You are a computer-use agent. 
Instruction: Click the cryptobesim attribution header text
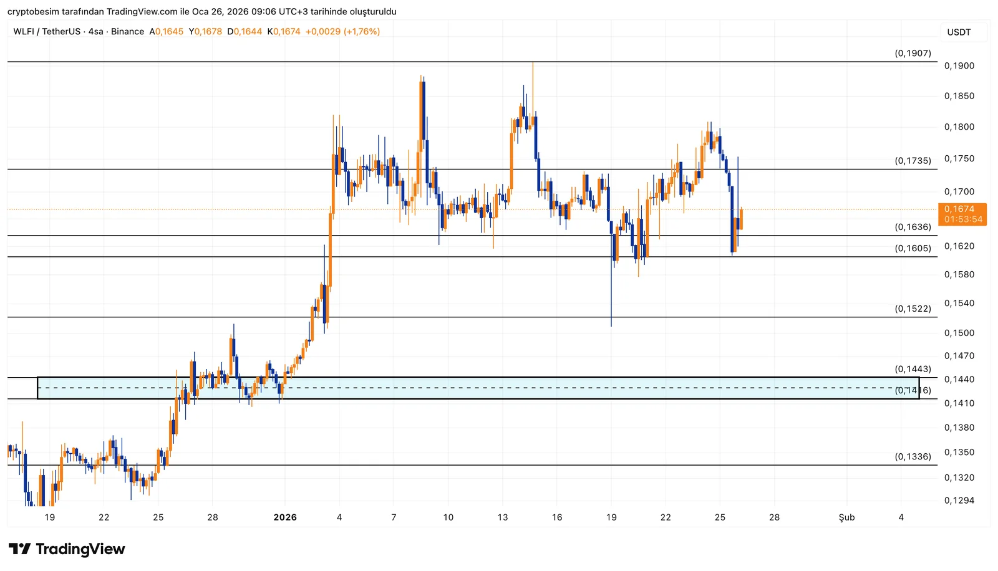click(x=201, y=12)
